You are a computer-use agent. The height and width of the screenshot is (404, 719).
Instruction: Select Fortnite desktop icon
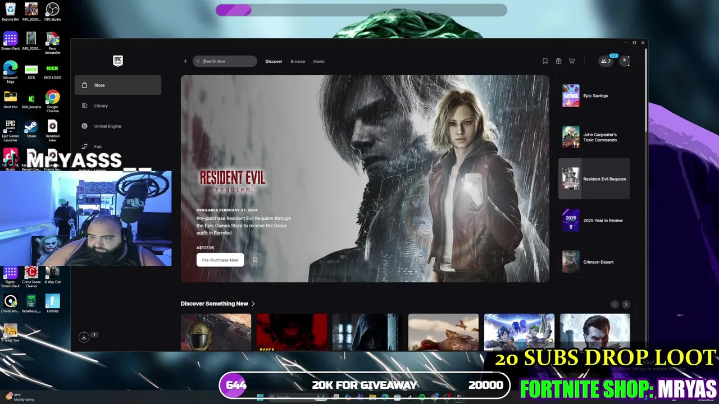(52, 304)
